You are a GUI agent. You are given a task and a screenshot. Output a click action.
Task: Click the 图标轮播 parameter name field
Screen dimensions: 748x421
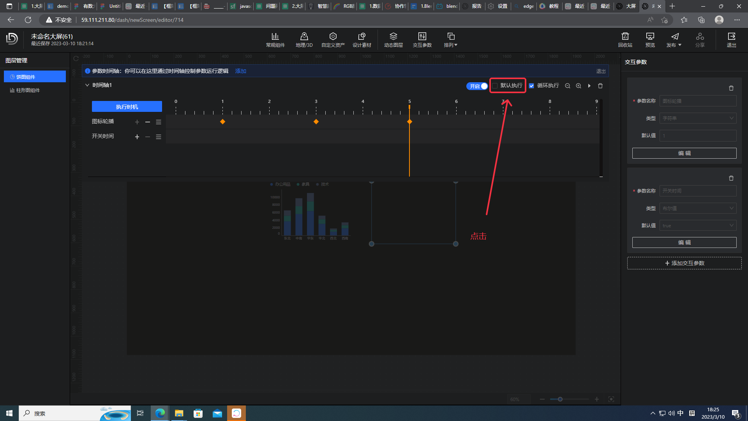point(698,101)
